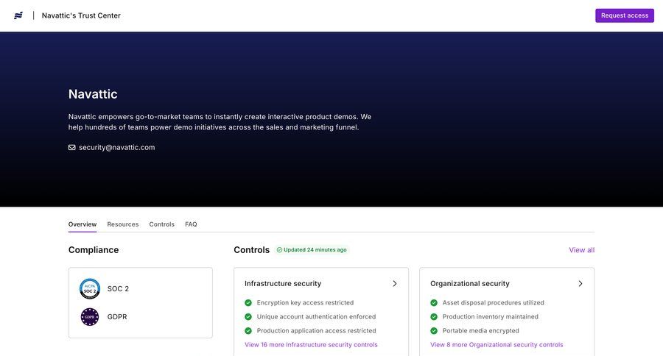Click green check next to Portable media encrypted

(434, 331)
